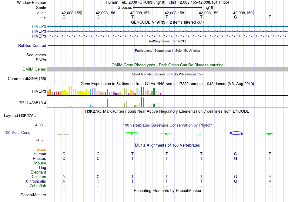Click the third HIVEP3 transcript label

click(39, 36)
